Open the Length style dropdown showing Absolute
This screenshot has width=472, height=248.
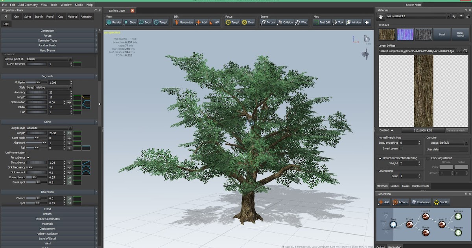tap(49, 128)
